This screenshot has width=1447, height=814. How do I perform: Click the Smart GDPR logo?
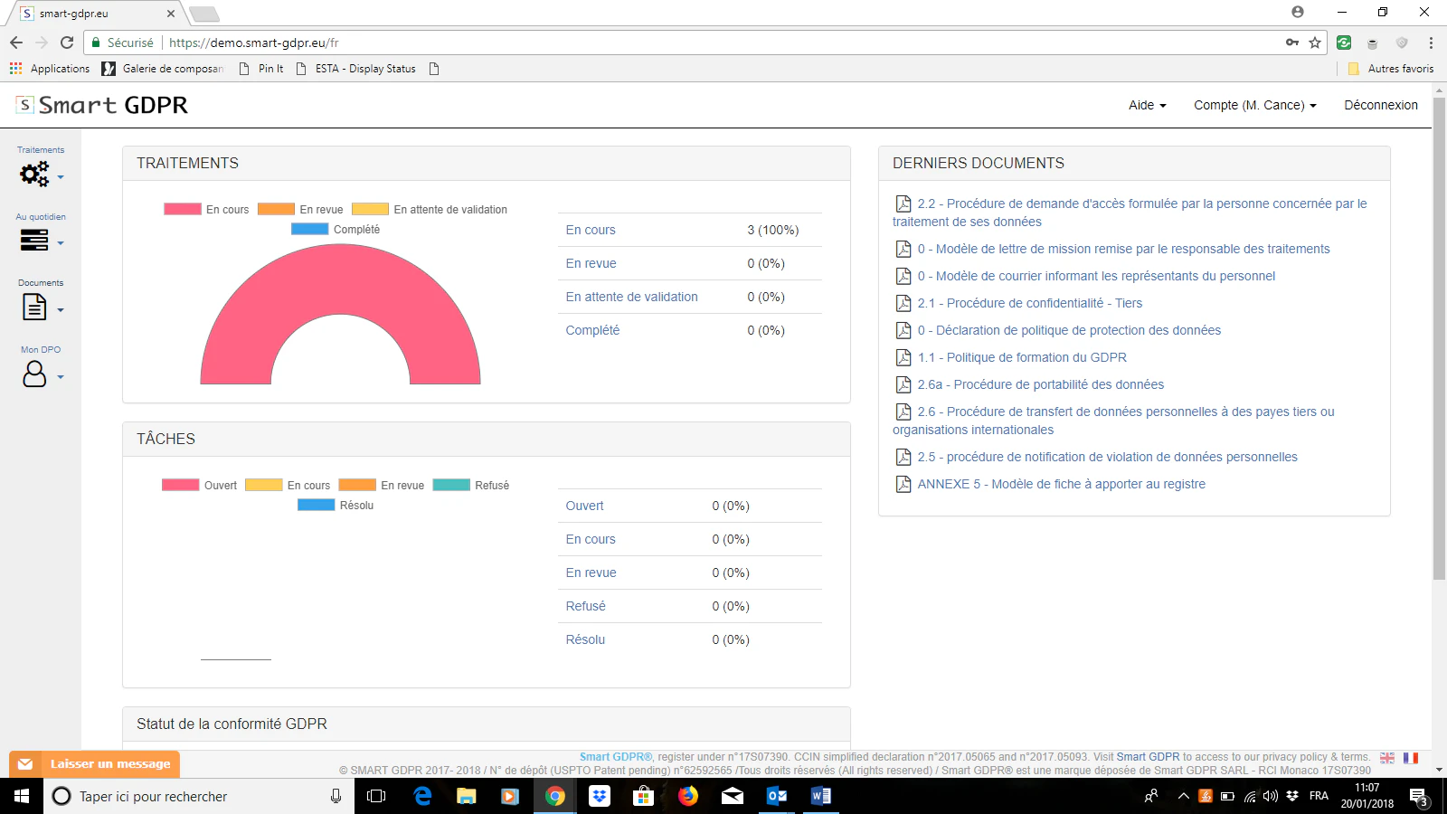pos(102,105)
